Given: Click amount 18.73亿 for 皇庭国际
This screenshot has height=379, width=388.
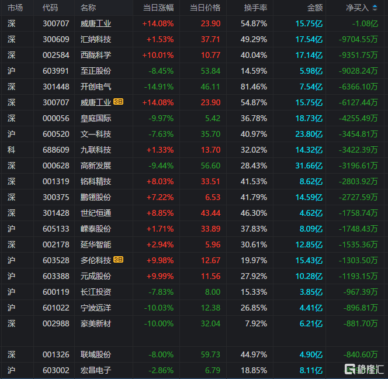Looking at the screenshot, I should pos(309,118).
